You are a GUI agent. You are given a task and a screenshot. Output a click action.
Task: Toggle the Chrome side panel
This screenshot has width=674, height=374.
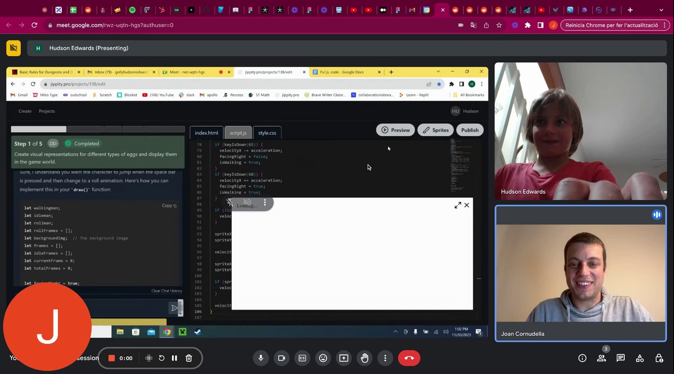pos(540,25)
